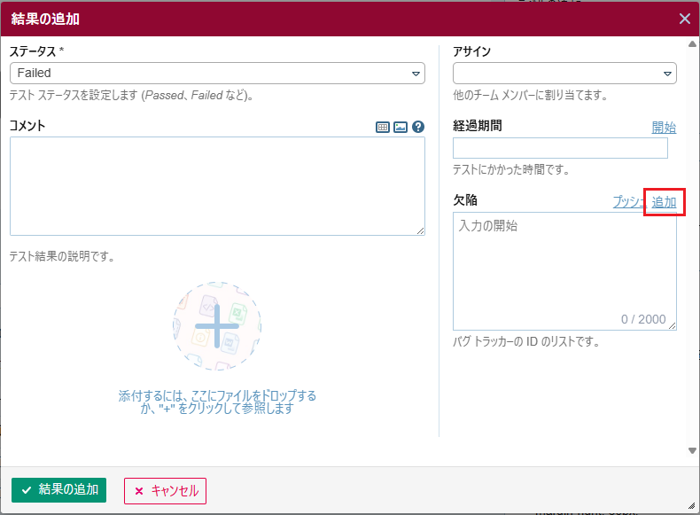Open the ステータス dropdown showing Failed
700x515 pixels.
coord(217,73)
